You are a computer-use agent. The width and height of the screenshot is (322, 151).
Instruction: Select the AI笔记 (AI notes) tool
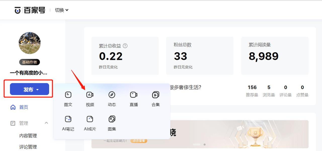[68, 120]
